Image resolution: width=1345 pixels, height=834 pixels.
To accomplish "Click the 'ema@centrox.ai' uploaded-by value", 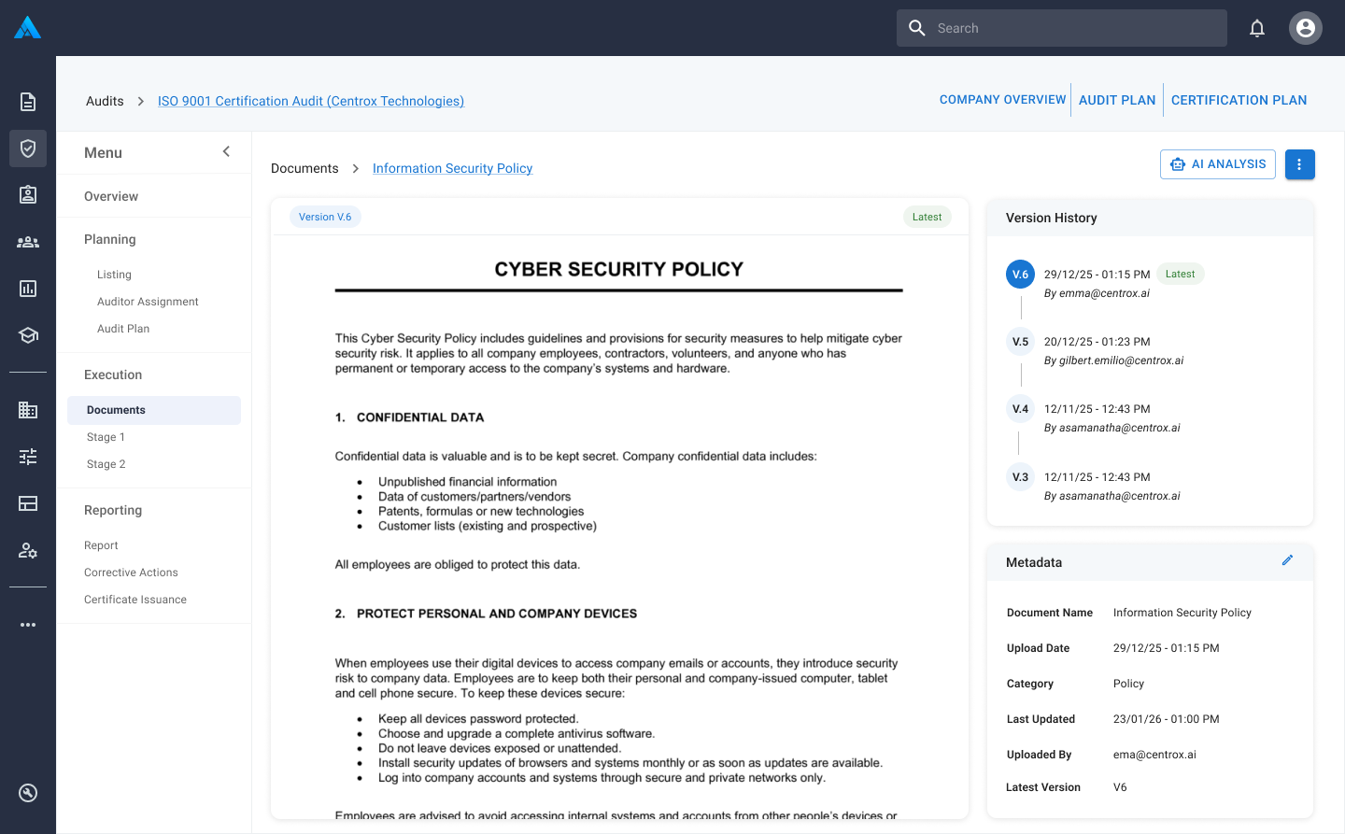I will pyautogui.click(x=1154, y=755).
